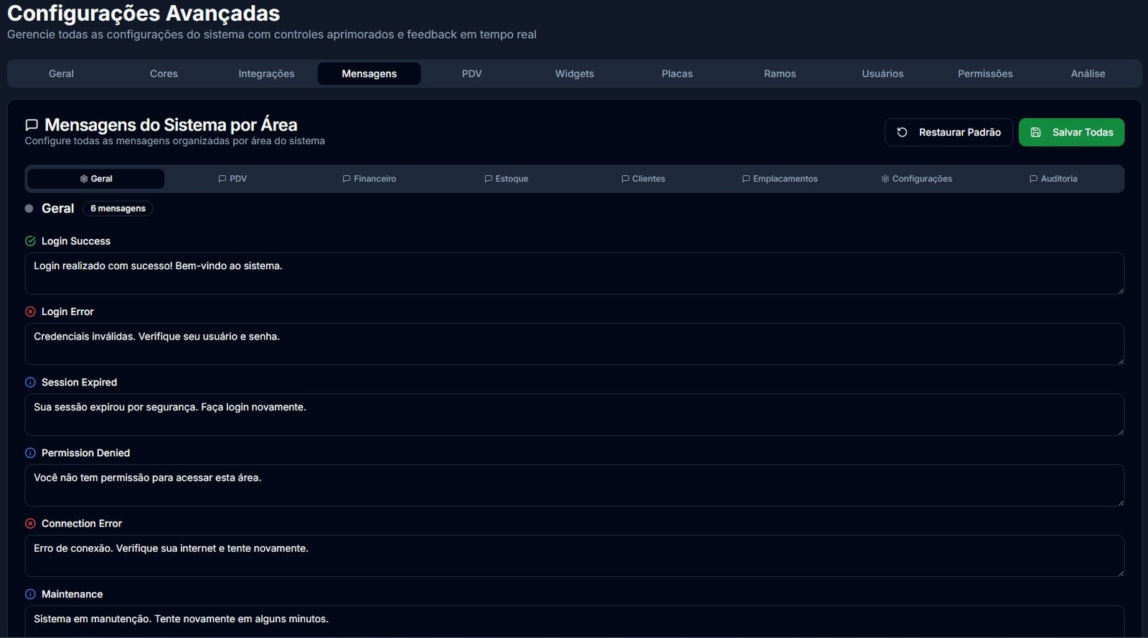Viewport: 1148px width, 638px height.
Task: Select the Emplacamentos messages sub-tab
Action: [780, 179]
